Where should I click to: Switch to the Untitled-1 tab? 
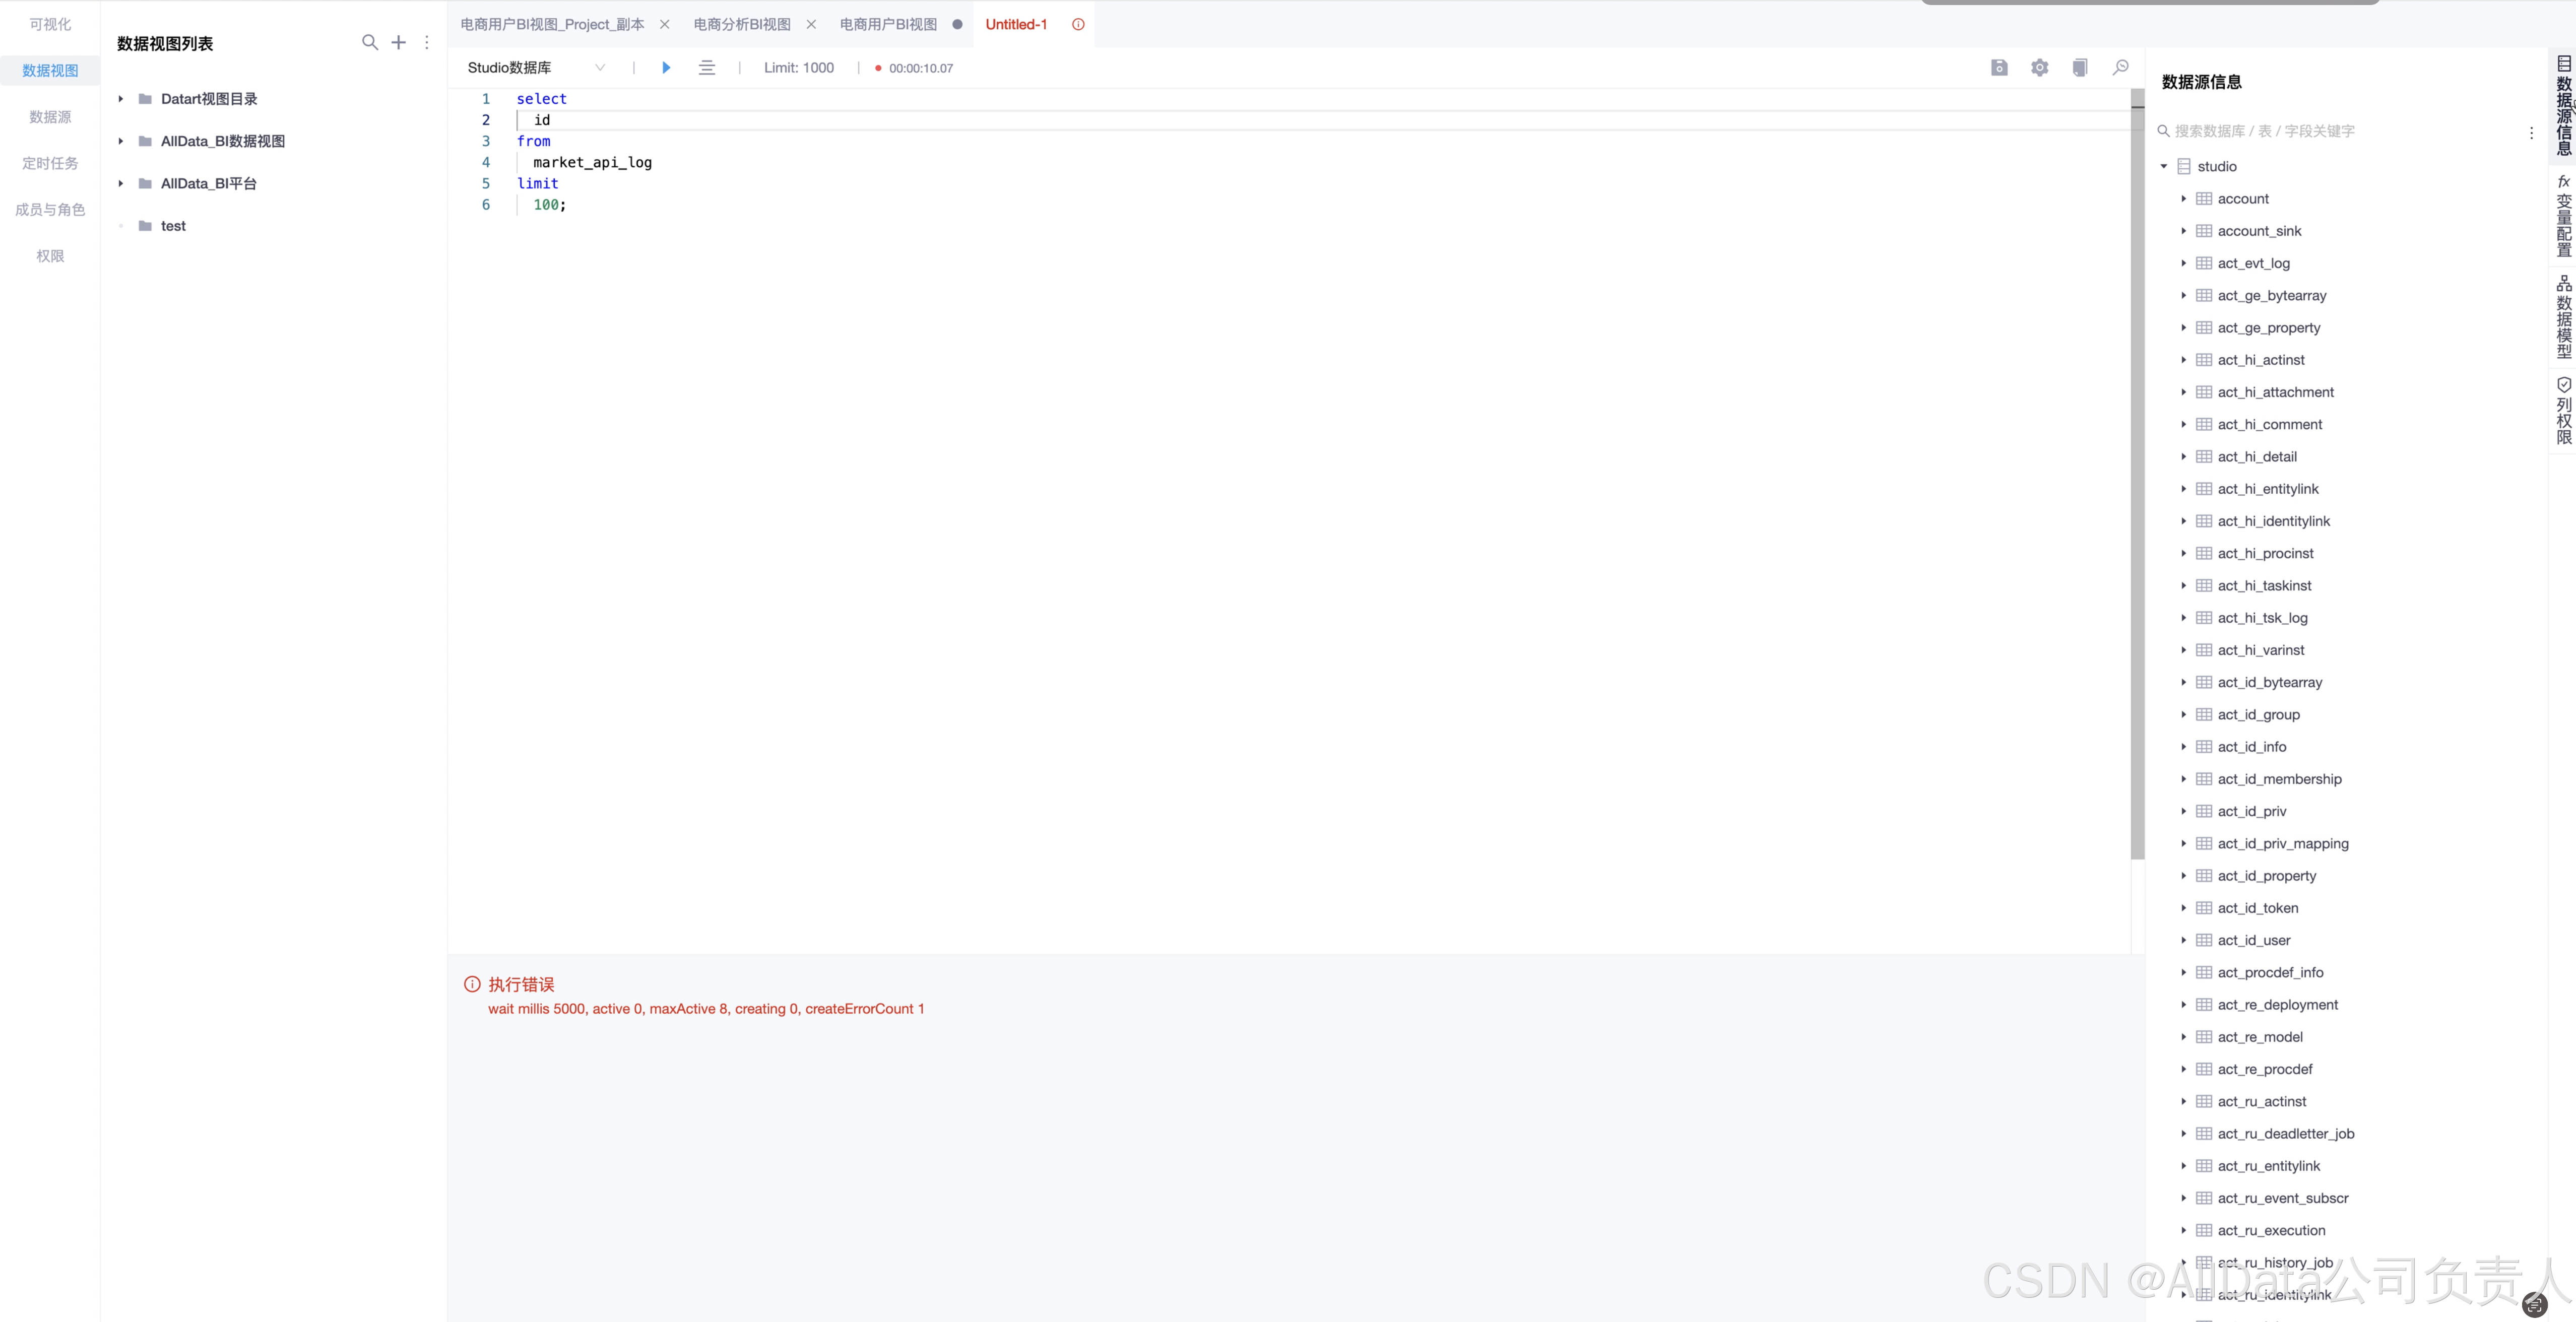coord(1016,24)
